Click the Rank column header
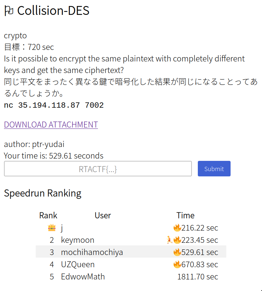Viewport: 262px width, 291px height. coord(48,215)
